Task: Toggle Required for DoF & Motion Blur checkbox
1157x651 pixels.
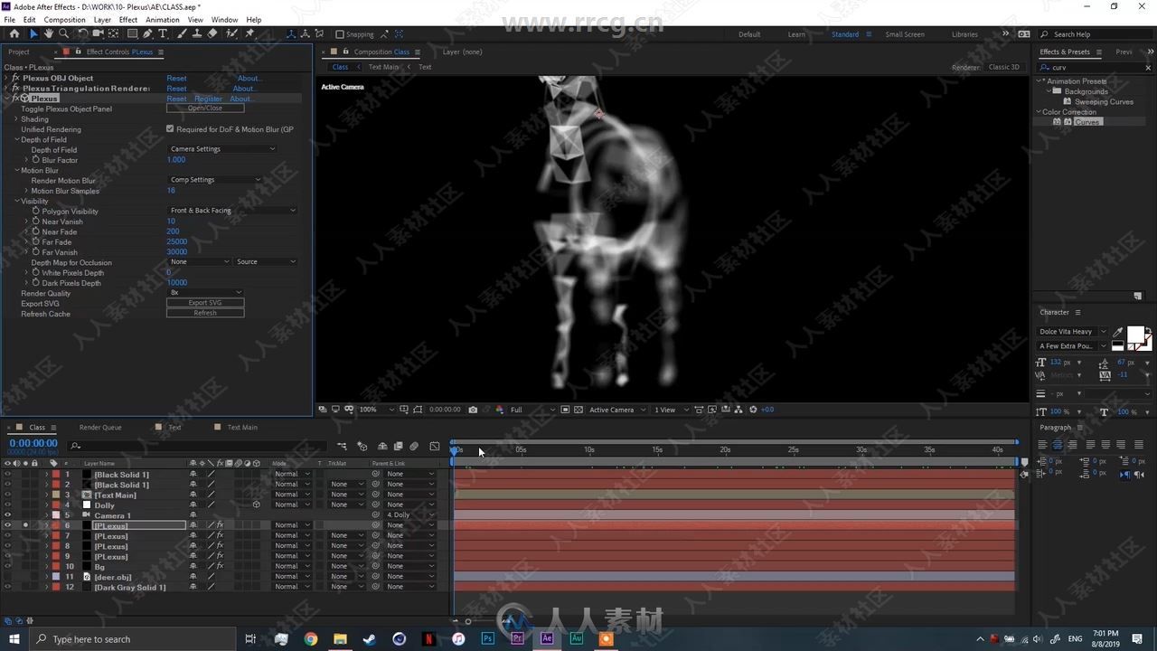Action: click(170, 129)
